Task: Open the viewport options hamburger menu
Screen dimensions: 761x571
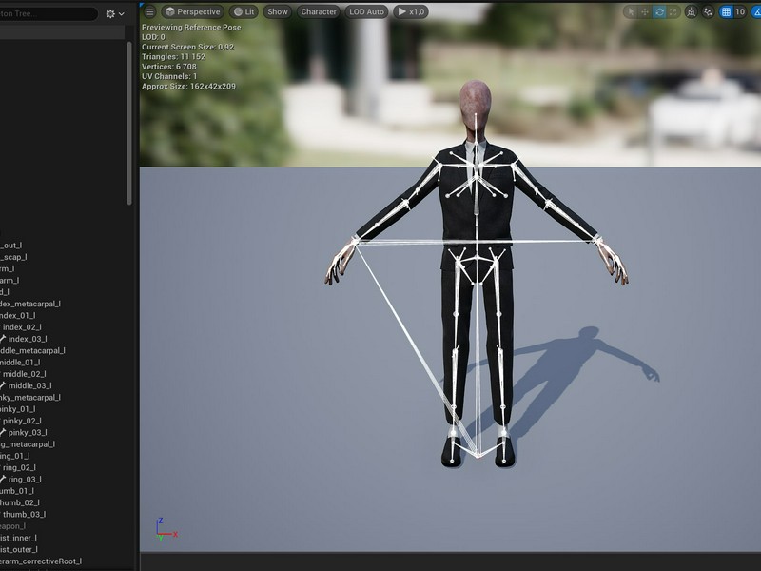Action: (150, 11)
